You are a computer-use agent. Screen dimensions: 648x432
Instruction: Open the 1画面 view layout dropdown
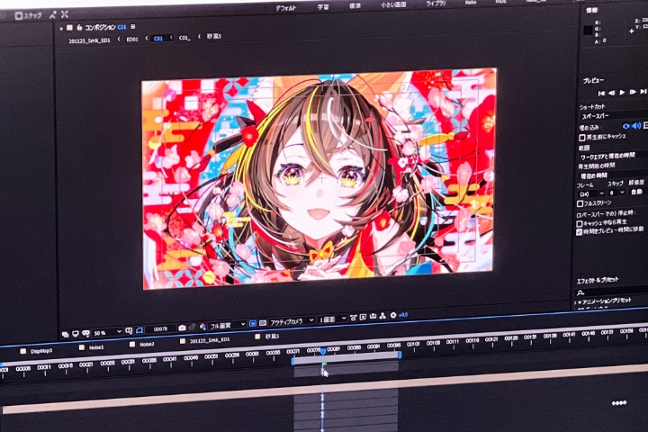point(332,319)
